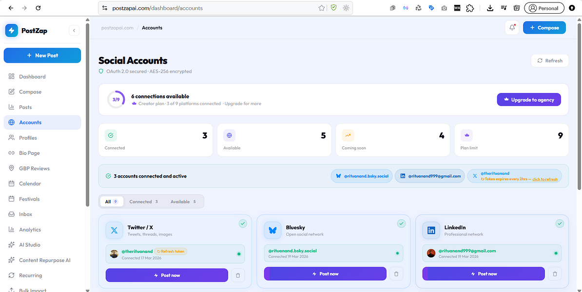Open the notifications bell

click(x=512, y=28)
